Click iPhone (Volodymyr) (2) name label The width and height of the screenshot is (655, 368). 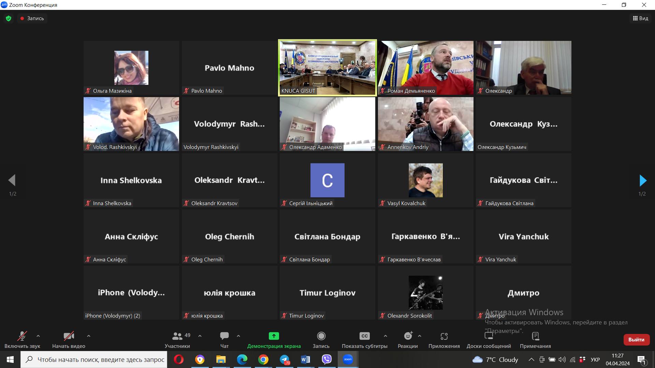(x=113, y=316)
